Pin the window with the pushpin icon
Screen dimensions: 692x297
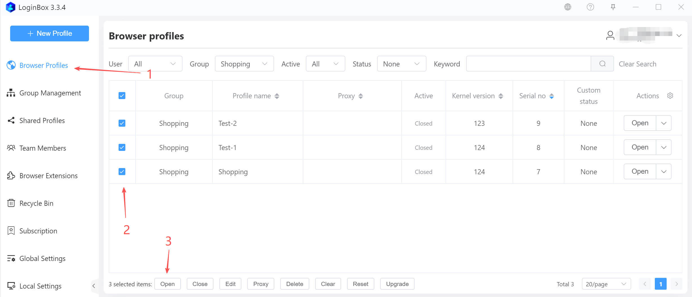[613, 7]
